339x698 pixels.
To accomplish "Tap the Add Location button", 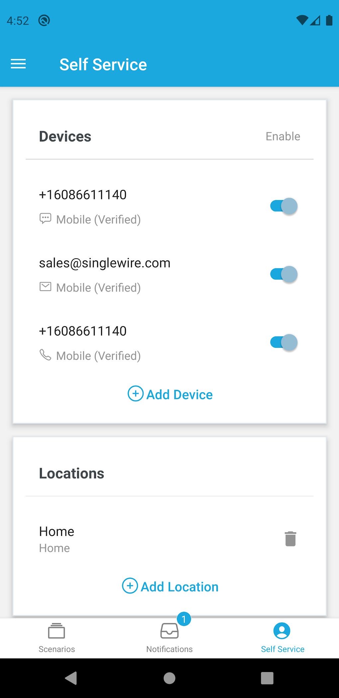I will tap(170, 586).
